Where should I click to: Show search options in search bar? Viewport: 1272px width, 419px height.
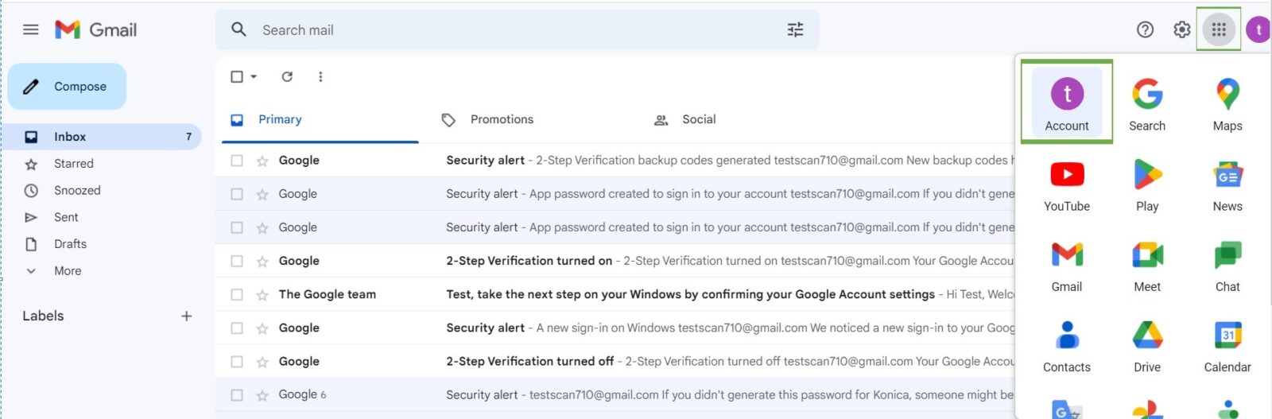[x=795, y=30]
